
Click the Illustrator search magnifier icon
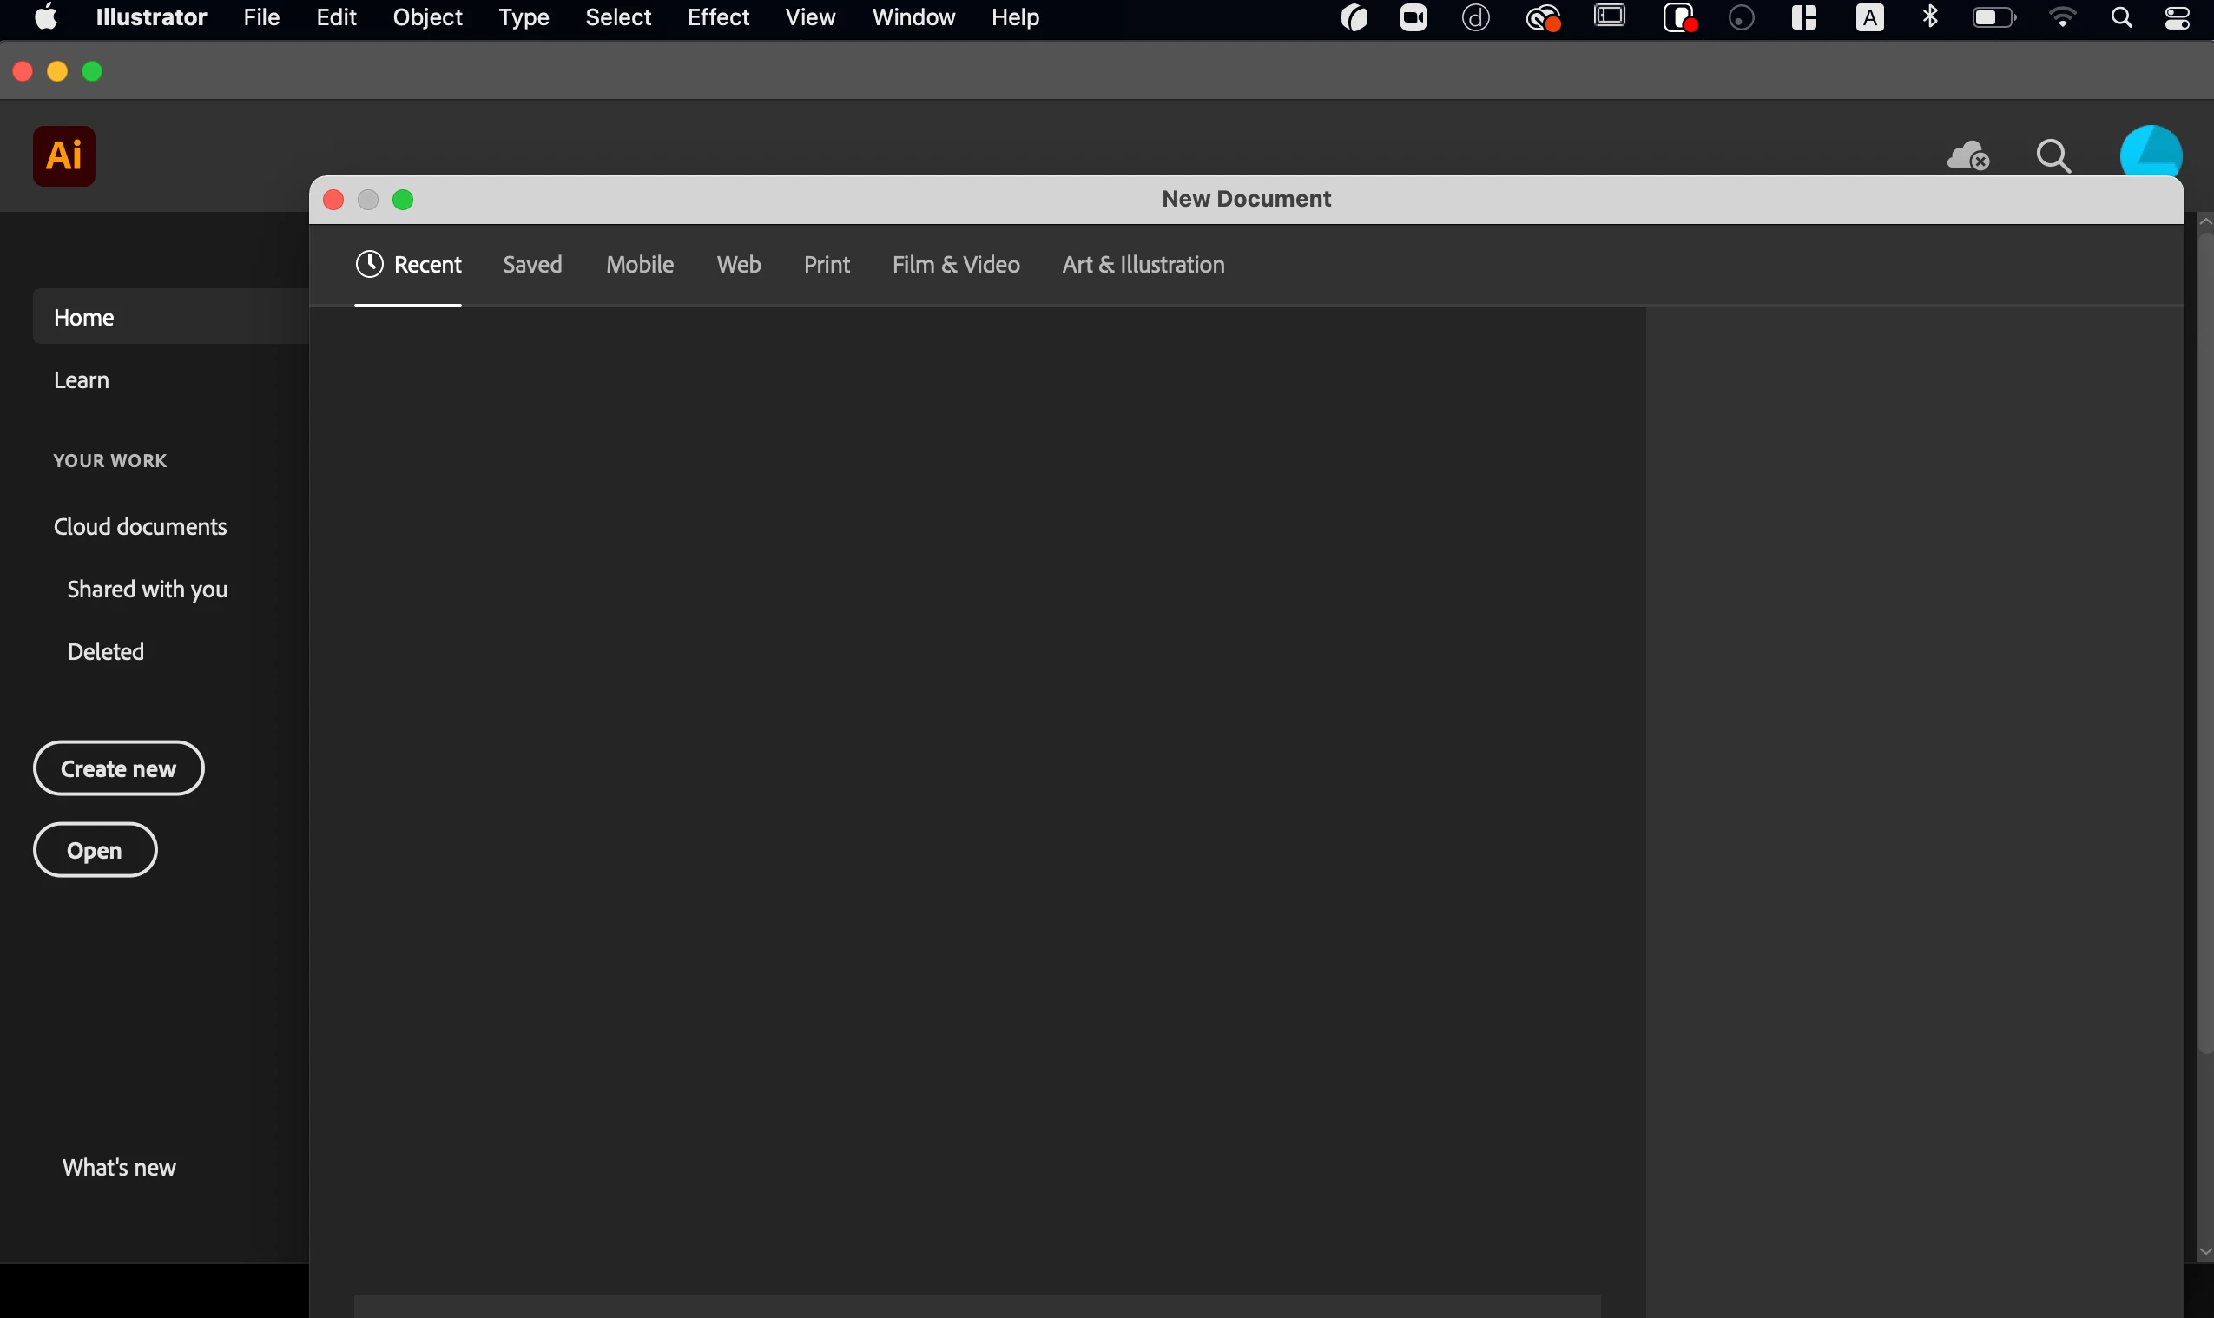coord(2053,156)
